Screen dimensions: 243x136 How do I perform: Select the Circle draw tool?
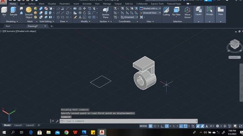point(68,13)
